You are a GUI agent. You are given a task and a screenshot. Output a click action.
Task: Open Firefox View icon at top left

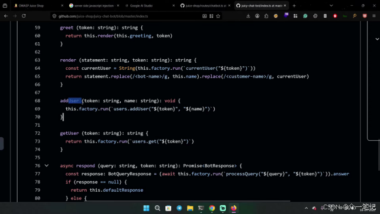5,6
